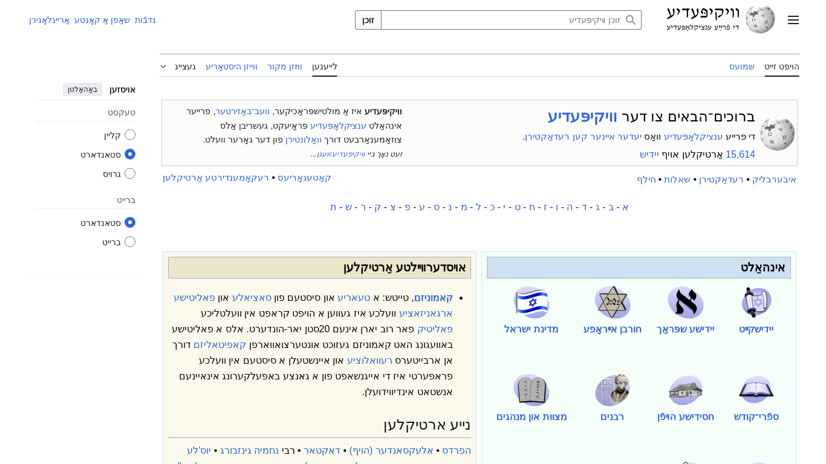Click the יידישקייט portal text link
The height and width of the screenshot is (464, 826).
pos(756,329)
